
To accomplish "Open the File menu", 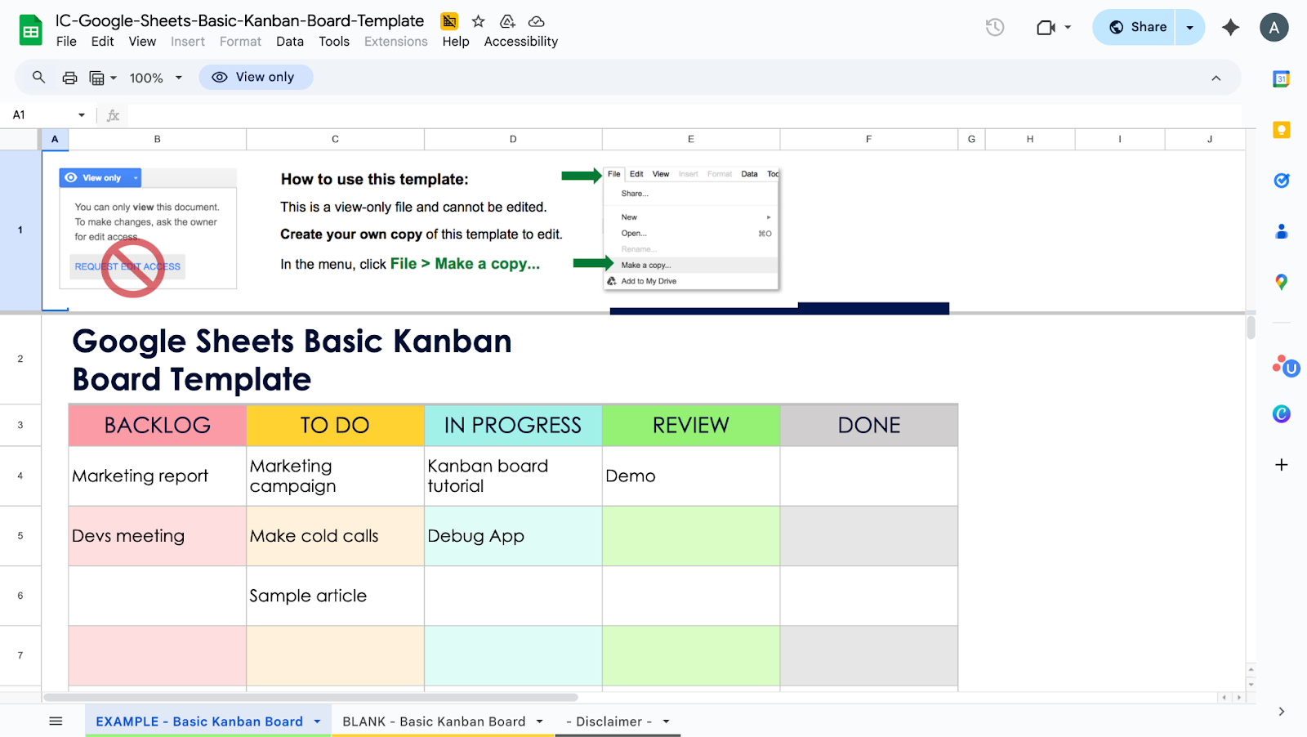I will coord(66,42).
